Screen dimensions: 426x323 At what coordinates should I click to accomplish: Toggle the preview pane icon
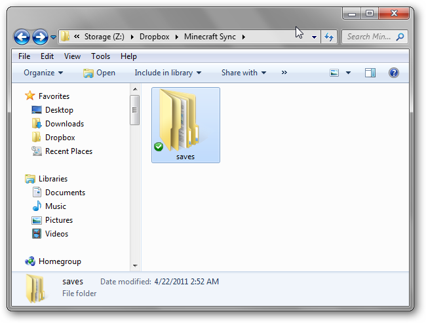(370, 73)
